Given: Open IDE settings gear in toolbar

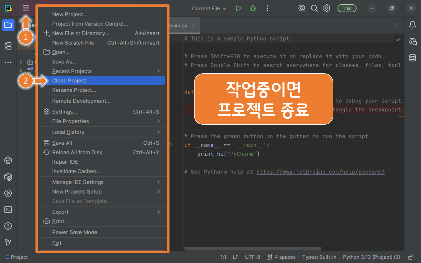Looking at the screenshot, I should [x=327, y=8].
